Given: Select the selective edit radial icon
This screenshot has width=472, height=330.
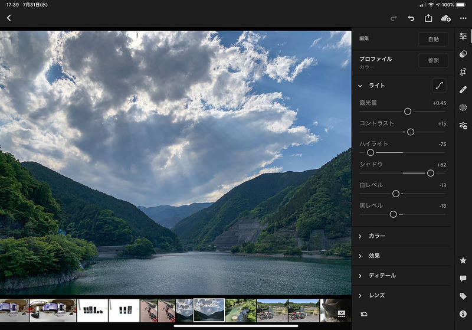Looking at the screenshot, I should (463, 107).
